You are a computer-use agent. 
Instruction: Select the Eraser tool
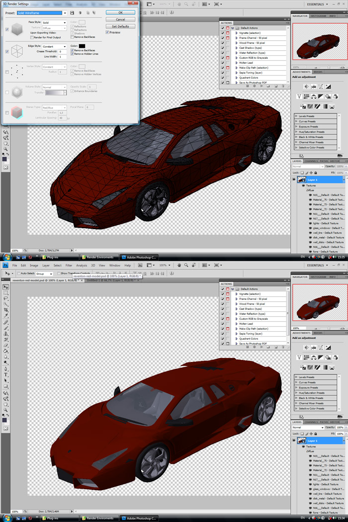pyautogui.click(x=5, y=345)
